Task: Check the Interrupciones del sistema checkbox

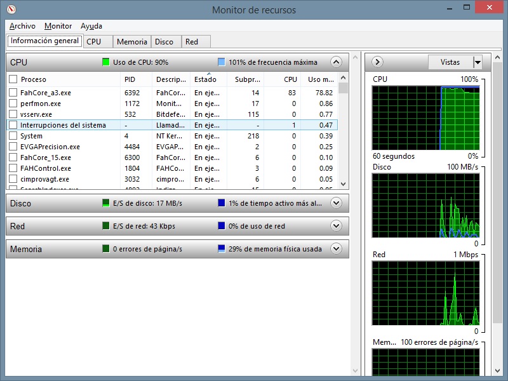Action: [x=13, y=125]
